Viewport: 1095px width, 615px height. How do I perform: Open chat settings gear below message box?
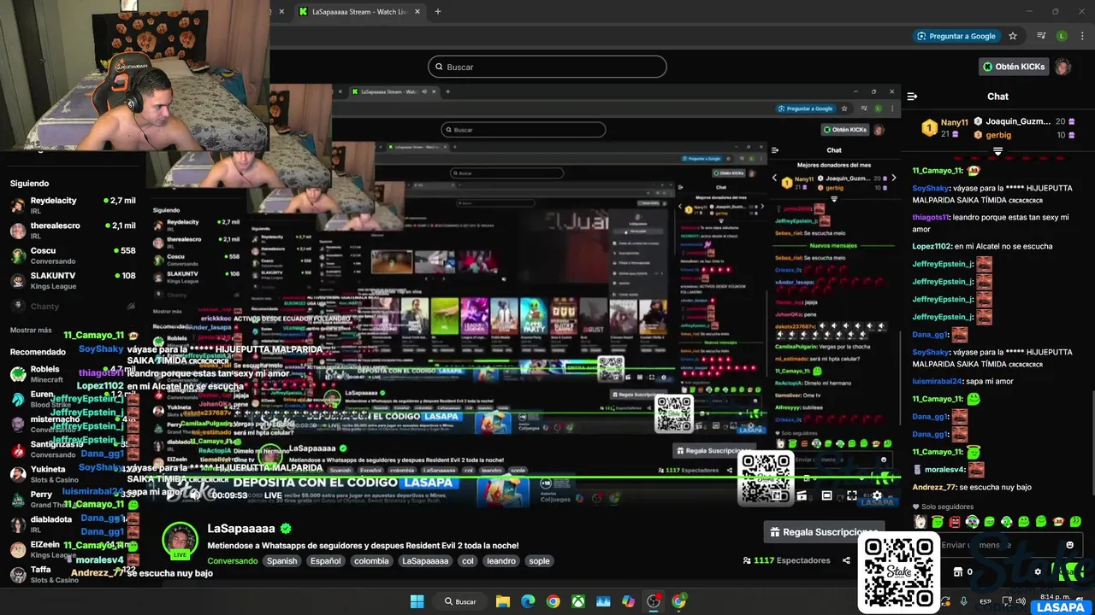pyautogui.click(x=1038, y=572)
